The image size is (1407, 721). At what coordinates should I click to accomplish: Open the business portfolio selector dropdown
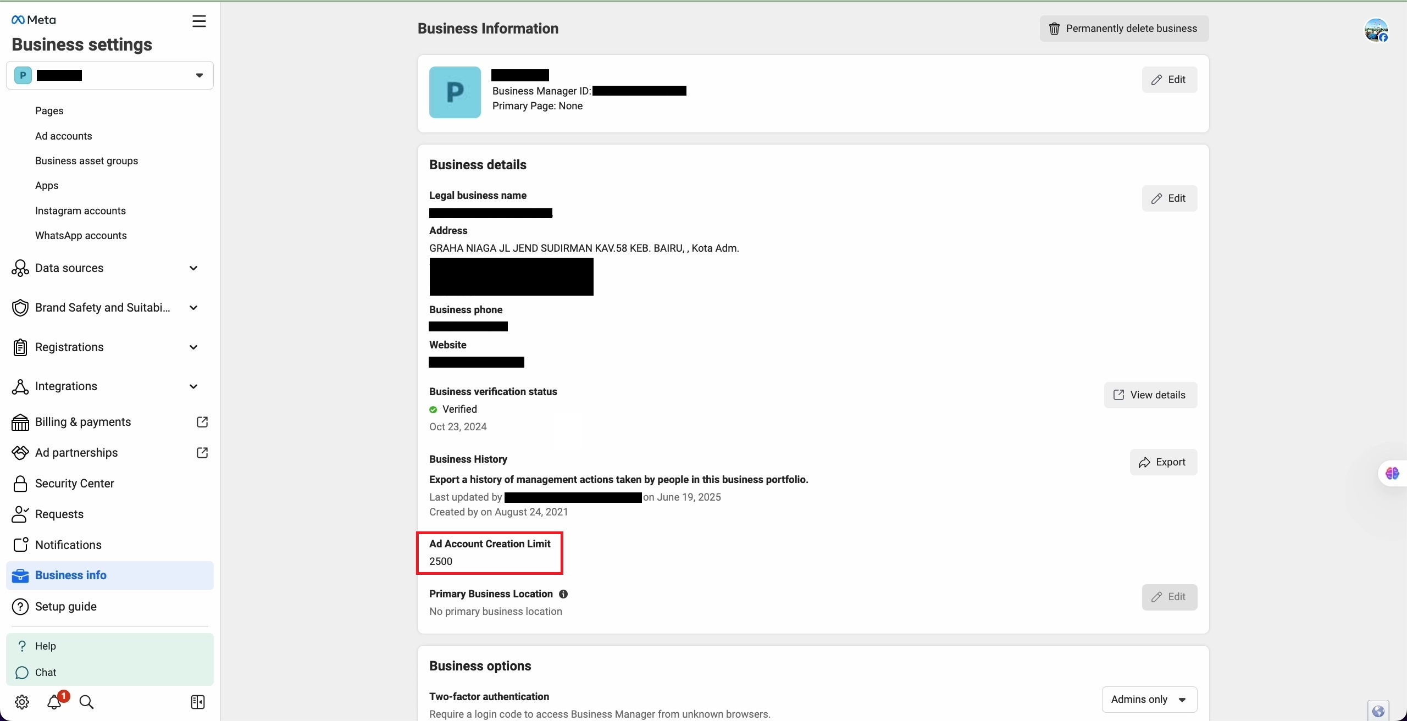tap(110, 75)
